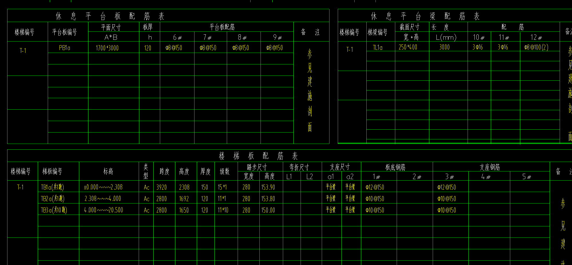Select the PB1a slab number cell
The height and width of the screenshot is (265, 572).
pos(65,48)
